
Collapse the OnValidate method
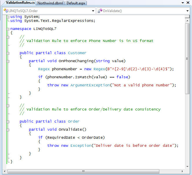[8, 130]
